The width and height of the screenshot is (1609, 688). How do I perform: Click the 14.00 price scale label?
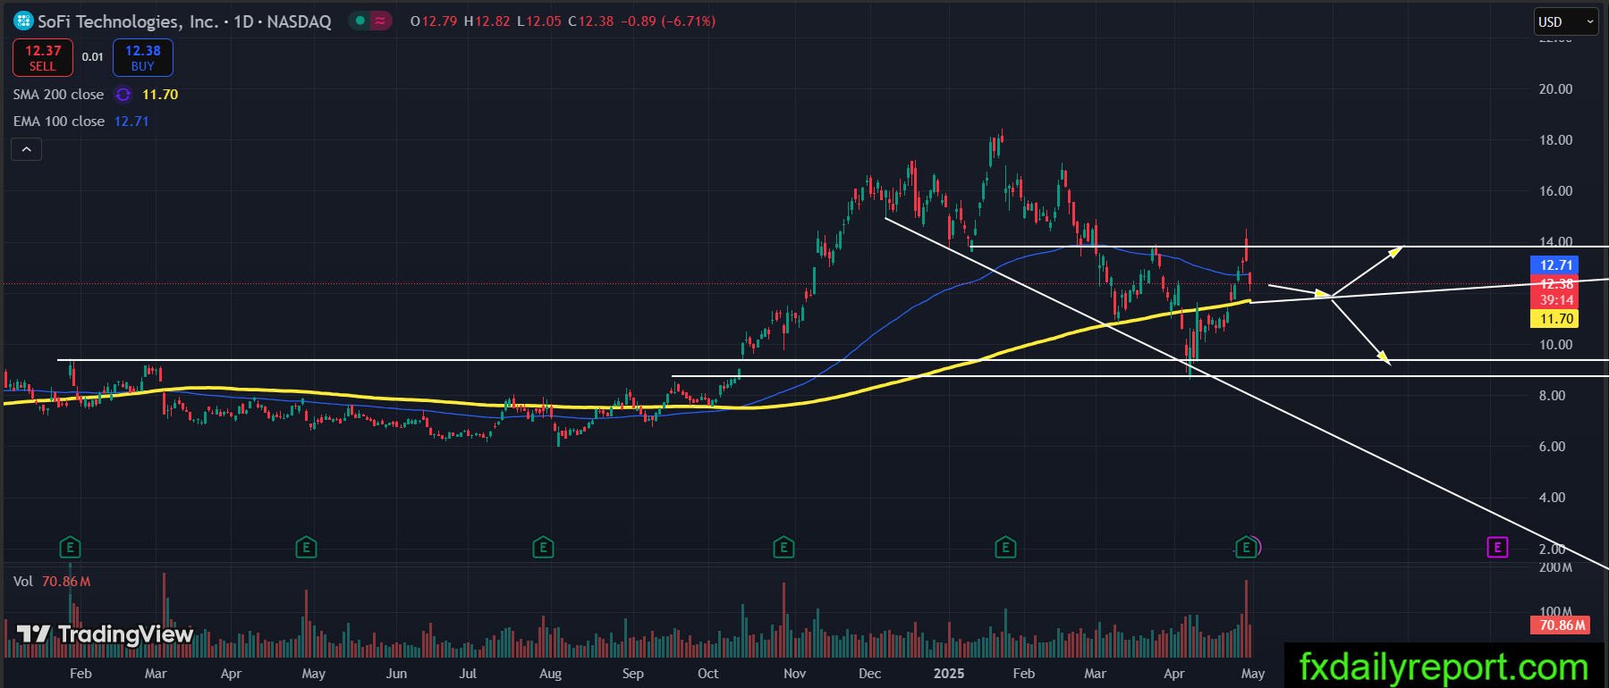point(1555,242)
